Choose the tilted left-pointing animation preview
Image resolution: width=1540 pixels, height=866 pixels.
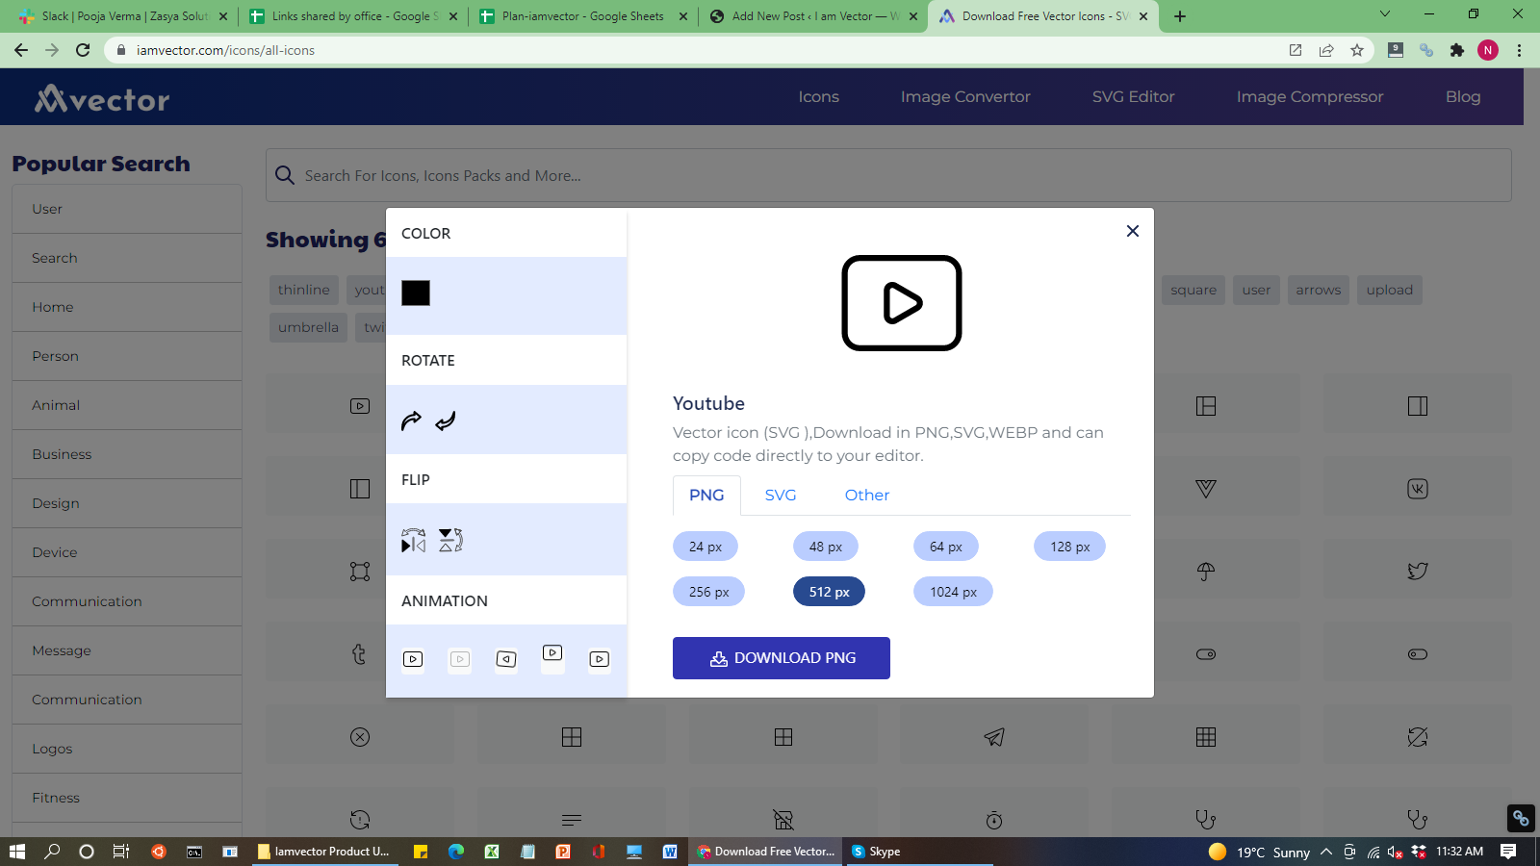(506, 659)
